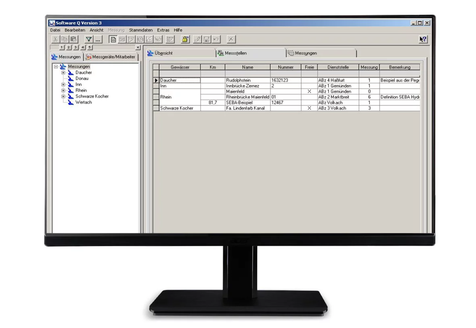Select Wertach in the tree
476x328 pixels.
(x=84, y=102)
